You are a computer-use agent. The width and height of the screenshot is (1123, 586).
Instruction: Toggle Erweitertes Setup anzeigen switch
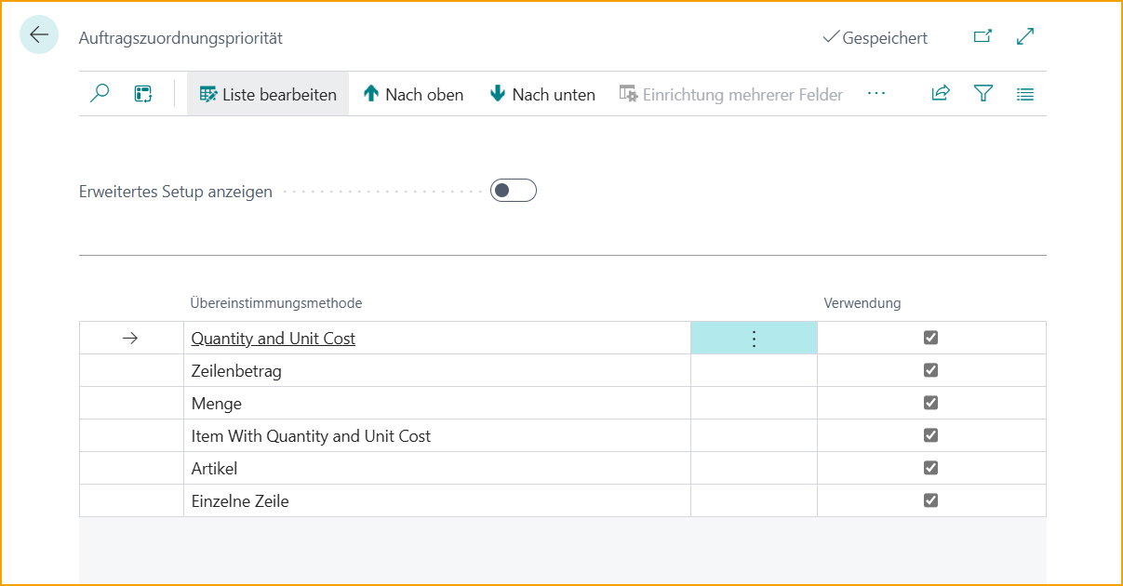click(514, 191)
